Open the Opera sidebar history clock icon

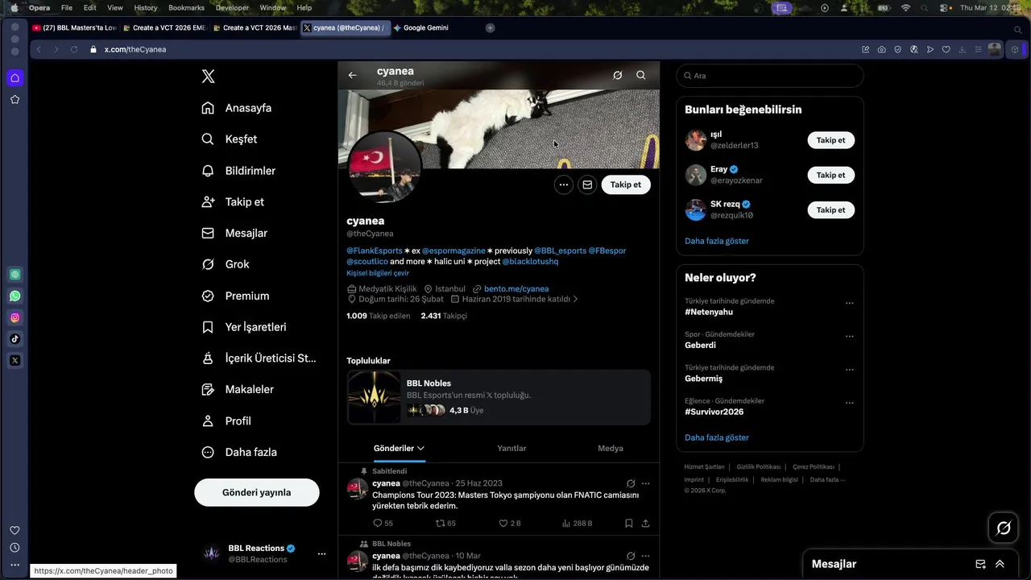[14, 548]
